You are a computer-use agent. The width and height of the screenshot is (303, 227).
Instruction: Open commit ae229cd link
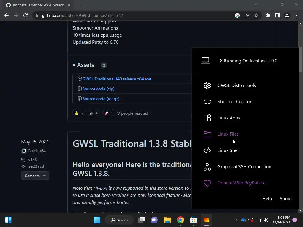click(36, 166)
